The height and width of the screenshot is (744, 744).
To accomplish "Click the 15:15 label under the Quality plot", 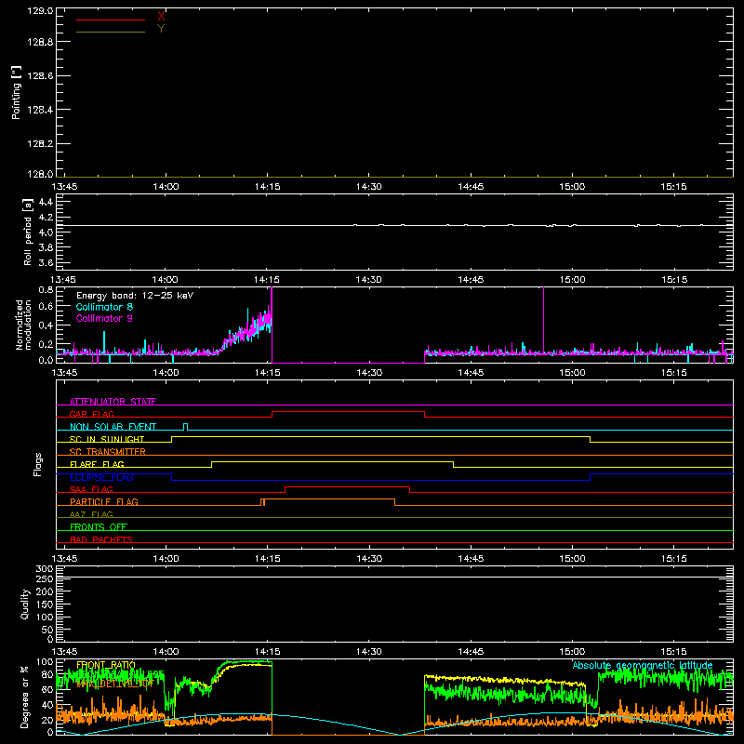I will 673,652.
